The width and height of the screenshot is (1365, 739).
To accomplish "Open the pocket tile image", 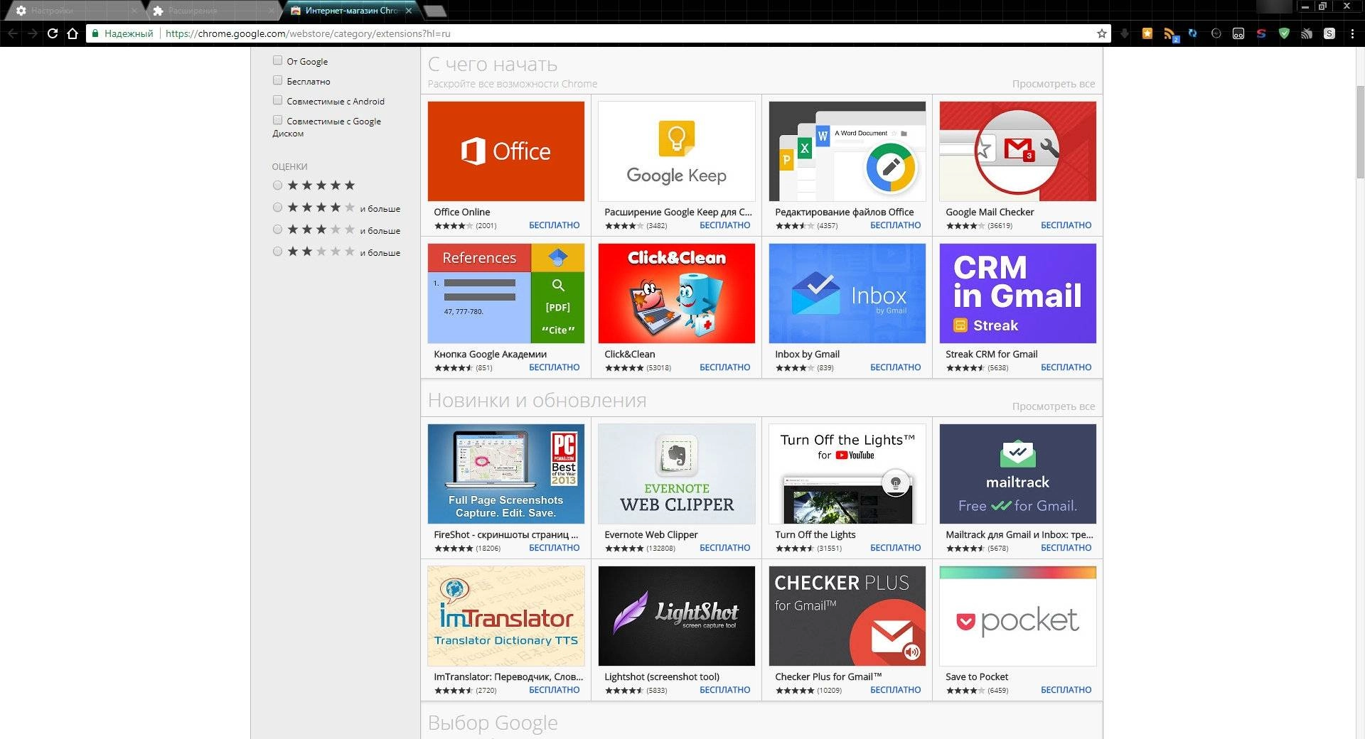I will coord(1018,616).
